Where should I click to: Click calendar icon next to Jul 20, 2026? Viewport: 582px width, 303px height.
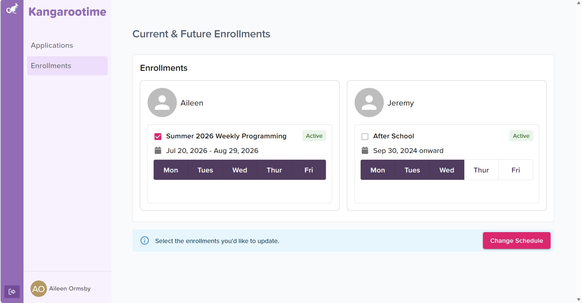pos(158,150)
